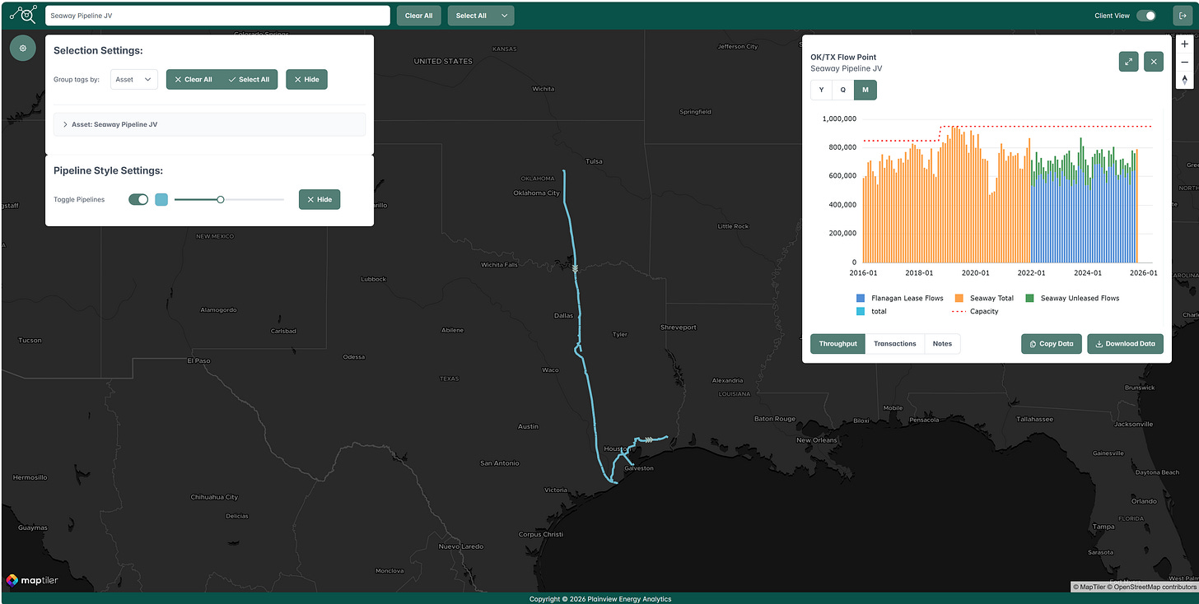
Task: Click Clear All in the top bar
Action: (x=419, y=16)
